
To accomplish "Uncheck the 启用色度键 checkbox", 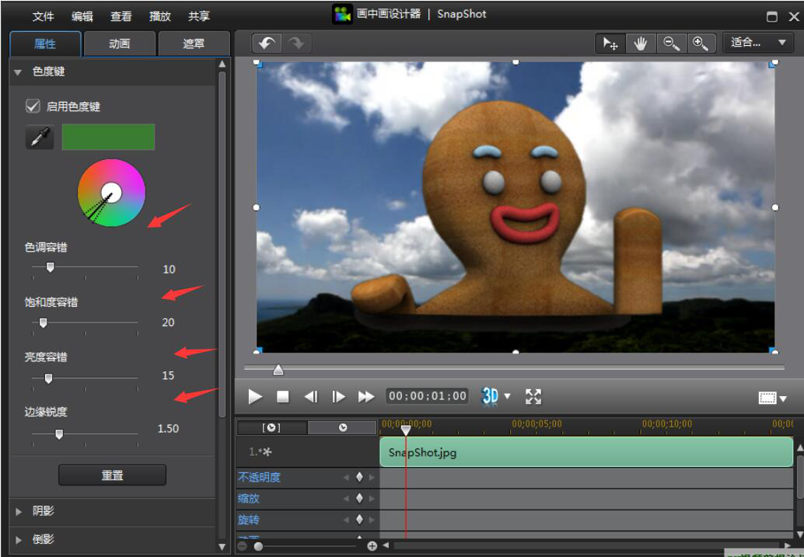I will pyautogui.click(x=33, y=106).
